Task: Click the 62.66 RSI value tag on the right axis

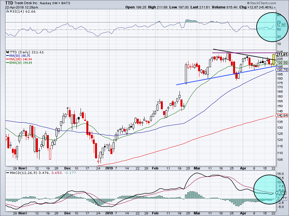Action: (x=281, y=25)
